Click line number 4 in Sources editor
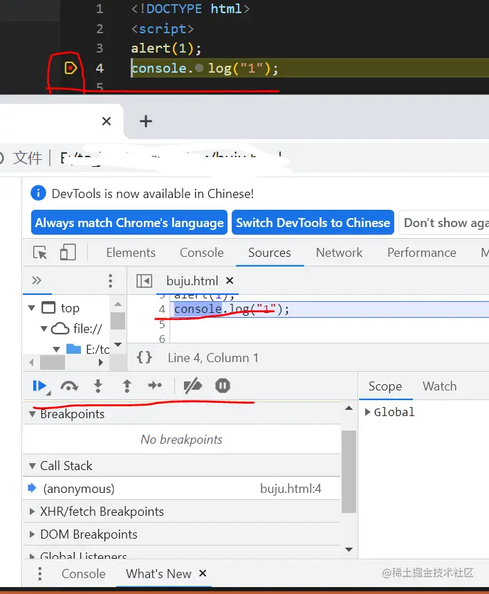Image resolution: width=489 pixels, height=594 pixels. point(162,309)
